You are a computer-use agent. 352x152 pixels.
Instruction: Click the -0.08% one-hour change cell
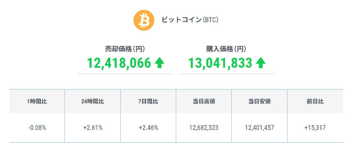coord(37,128)
